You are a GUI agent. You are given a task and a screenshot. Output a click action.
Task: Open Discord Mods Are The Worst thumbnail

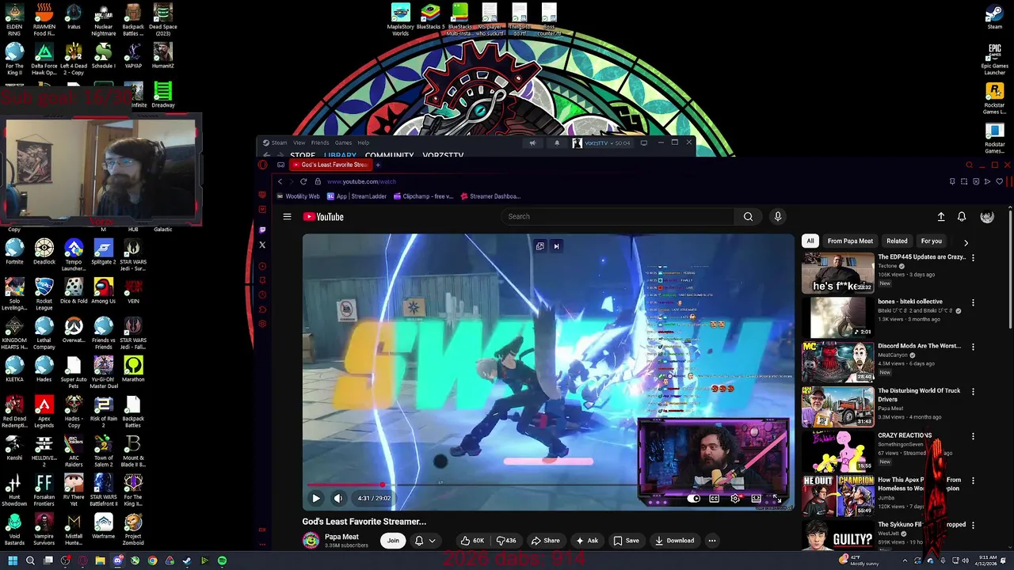(x=837, y=362)
